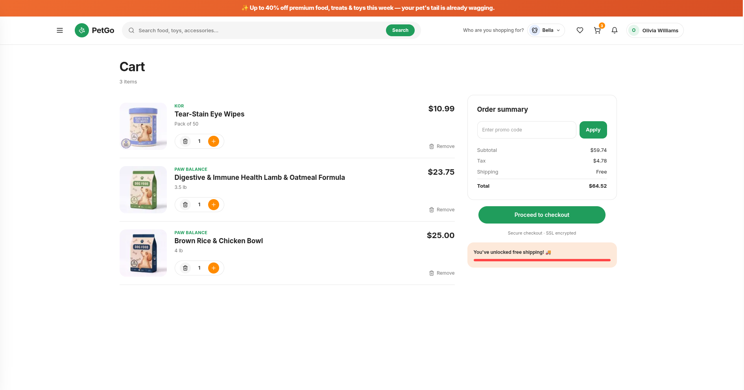Increase quantity of Tear-Stain Eye Wipes
Image resolution: width=744 pixels, height=390 pixels.
point(214,141)
